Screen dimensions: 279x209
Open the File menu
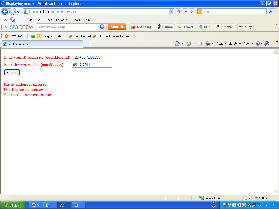point(30,20)
